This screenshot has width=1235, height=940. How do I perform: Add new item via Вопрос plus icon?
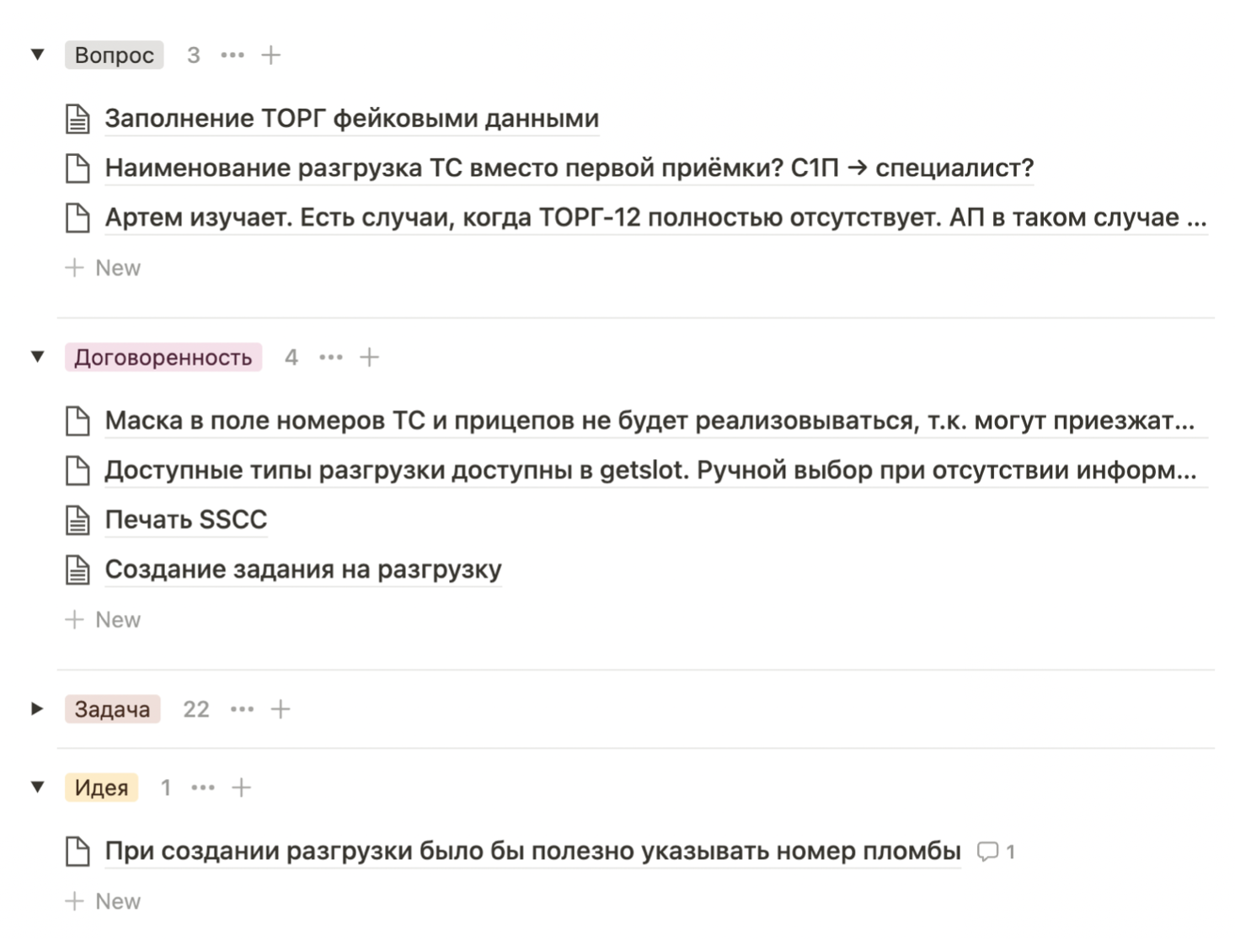coord(271,56)
